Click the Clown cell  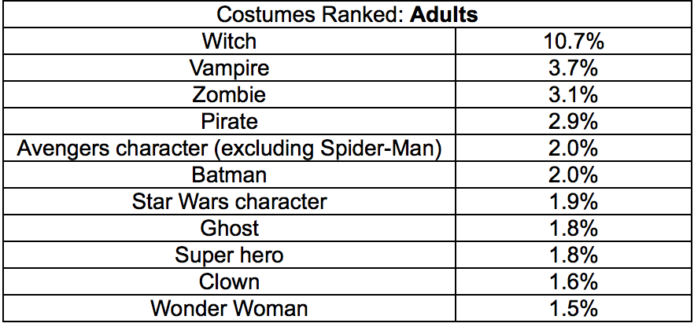click(x=229, y=281)
